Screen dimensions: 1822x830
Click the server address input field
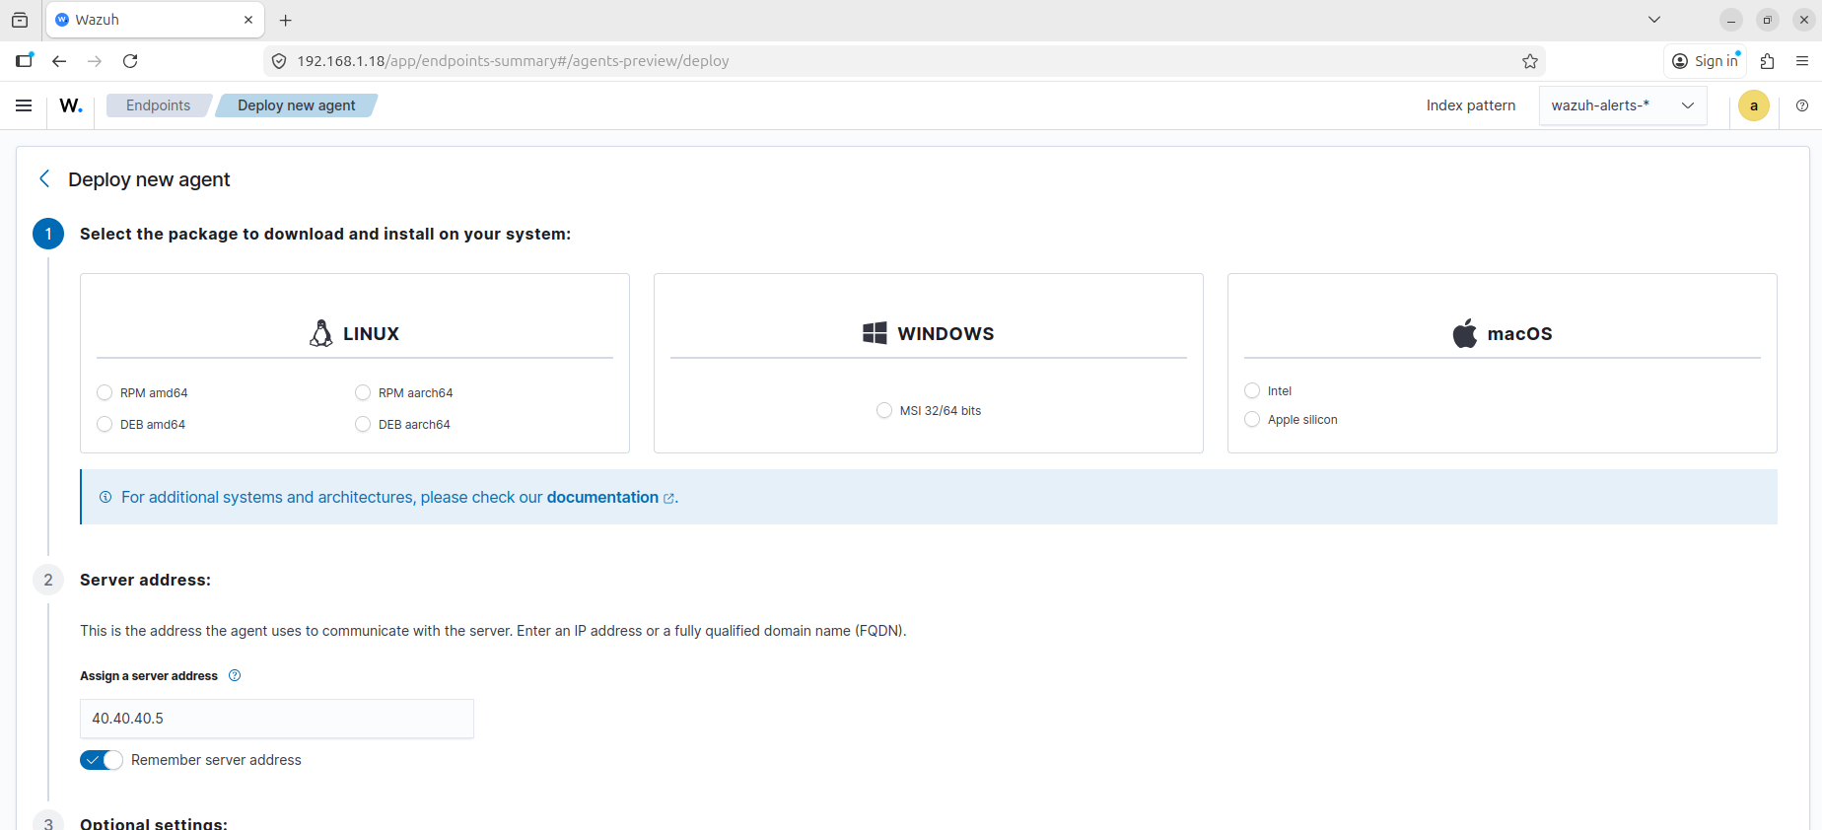276,719
